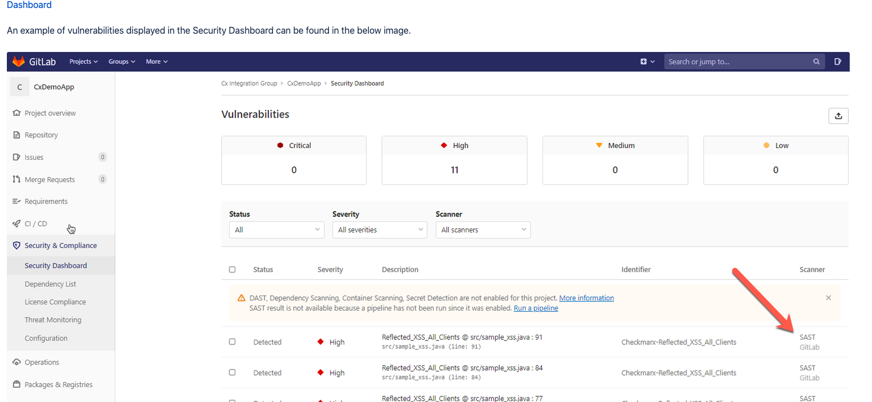
Task: Open Dependency List submenu item
Action: coord(50,284)
